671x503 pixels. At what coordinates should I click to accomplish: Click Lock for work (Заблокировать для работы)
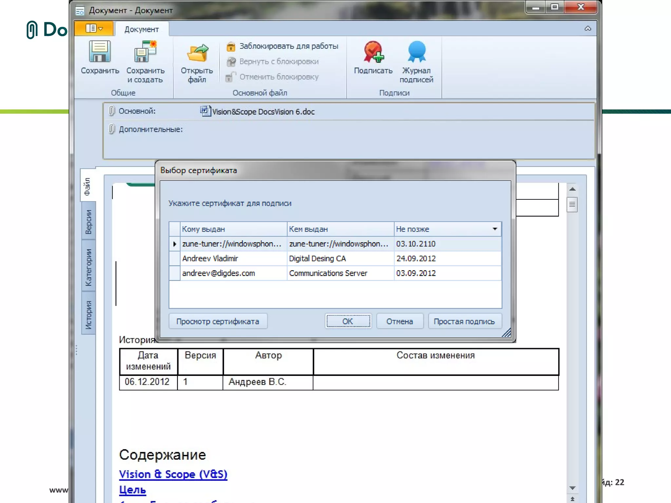pyautogui.click(x=282, y=46)
